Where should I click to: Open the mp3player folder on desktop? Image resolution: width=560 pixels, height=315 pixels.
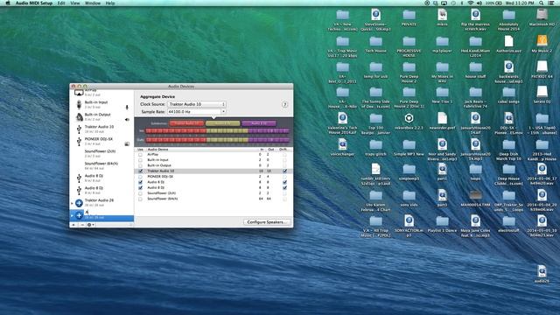point(442,41)
